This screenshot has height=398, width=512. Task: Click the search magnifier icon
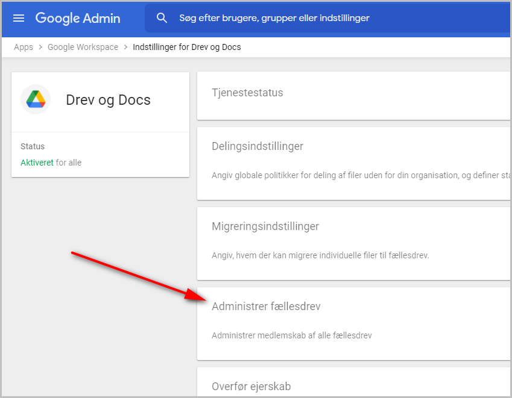pyautogui.click(x=162, y=18)
